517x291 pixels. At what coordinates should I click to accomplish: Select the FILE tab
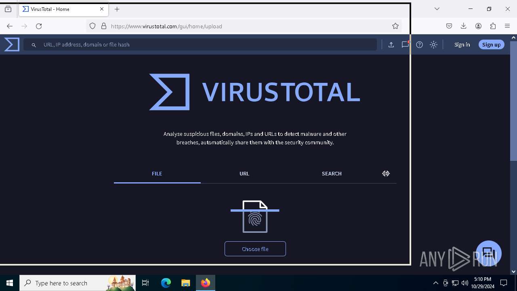click(157, 173)
